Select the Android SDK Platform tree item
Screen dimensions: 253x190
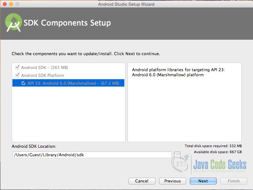click(x=43, y=75)
